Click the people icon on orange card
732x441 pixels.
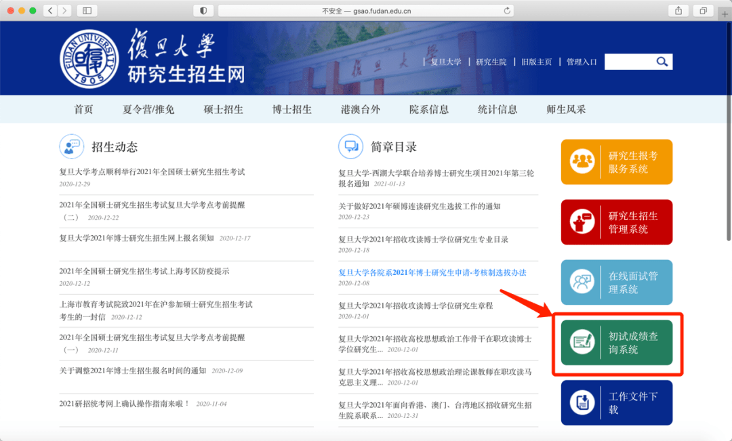click(x=582, y=161)
